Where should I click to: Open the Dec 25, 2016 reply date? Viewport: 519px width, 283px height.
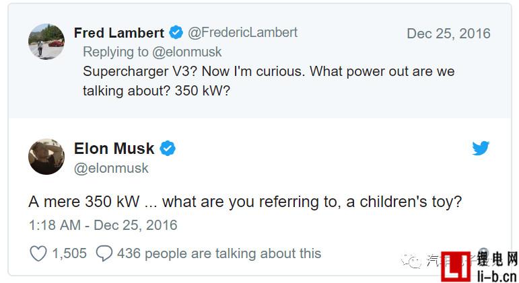click(x=448, y=34)
